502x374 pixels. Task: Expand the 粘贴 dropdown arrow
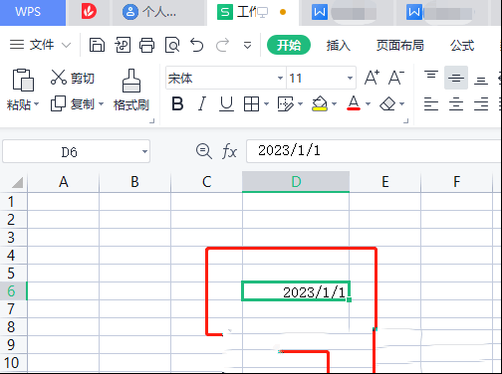pyautogui.click(x=36, y=104)
